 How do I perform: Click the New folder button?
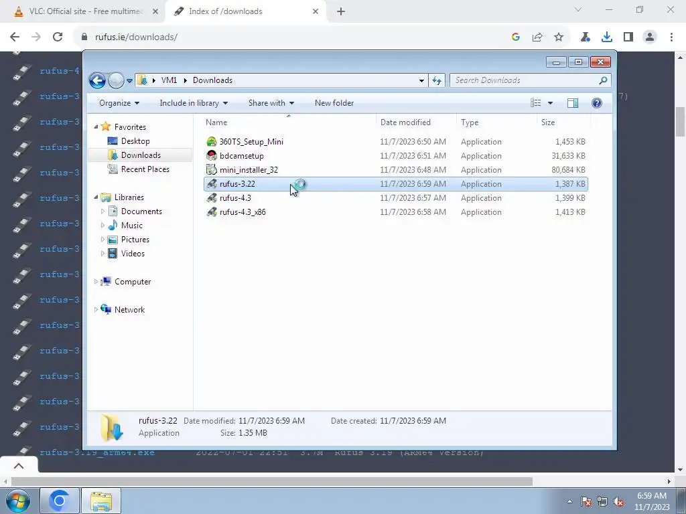(334, 103)
